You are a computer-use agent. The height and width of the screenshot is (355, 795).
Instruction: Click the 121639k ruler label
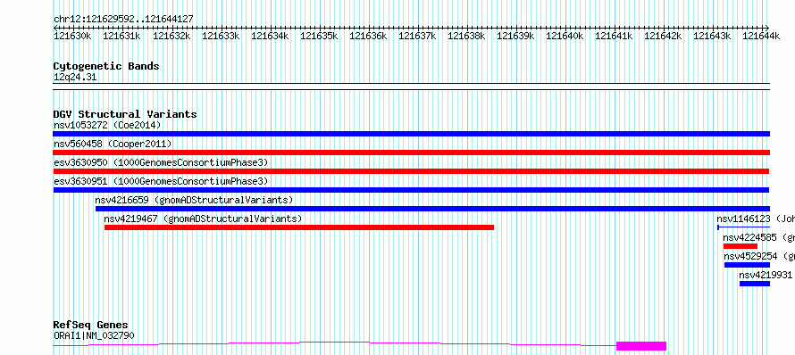coord(515,36)
